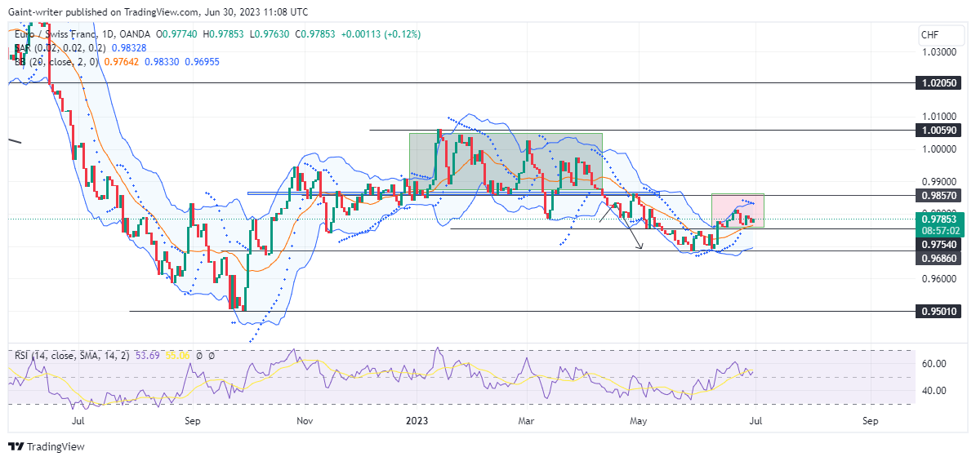Select the Euro / Swiss Franc chart title
976x461 pixels.
pos(56,34)
